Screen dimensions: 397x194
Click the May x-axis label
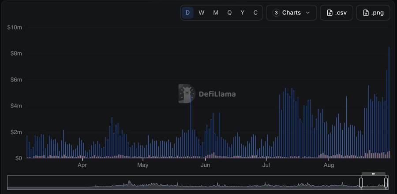pos(143,165)
